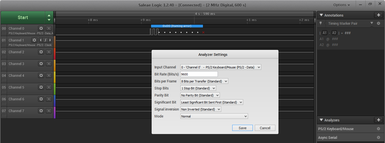The image size is (385, 143).
Task: Open the Mode dropdown
Action: click(x=214, y=116)
